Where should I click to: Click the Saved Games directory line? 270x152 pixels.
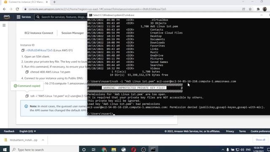tap(127, 62)
